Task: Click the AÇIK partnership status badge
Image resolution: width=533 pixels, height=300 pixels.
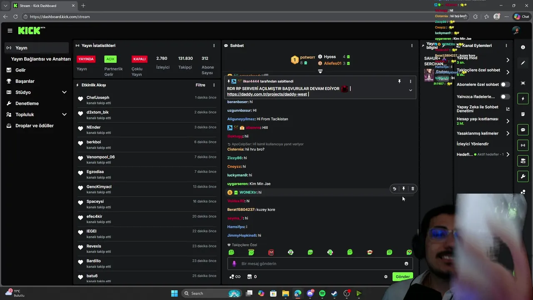Action: click(x=110, y=59)
